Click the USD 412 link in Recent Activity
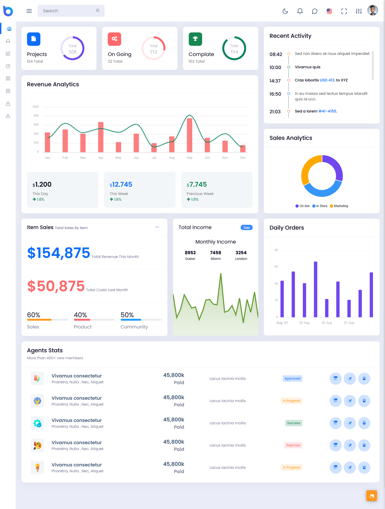This screenshot has height=509, width=385. coord(327,80)
